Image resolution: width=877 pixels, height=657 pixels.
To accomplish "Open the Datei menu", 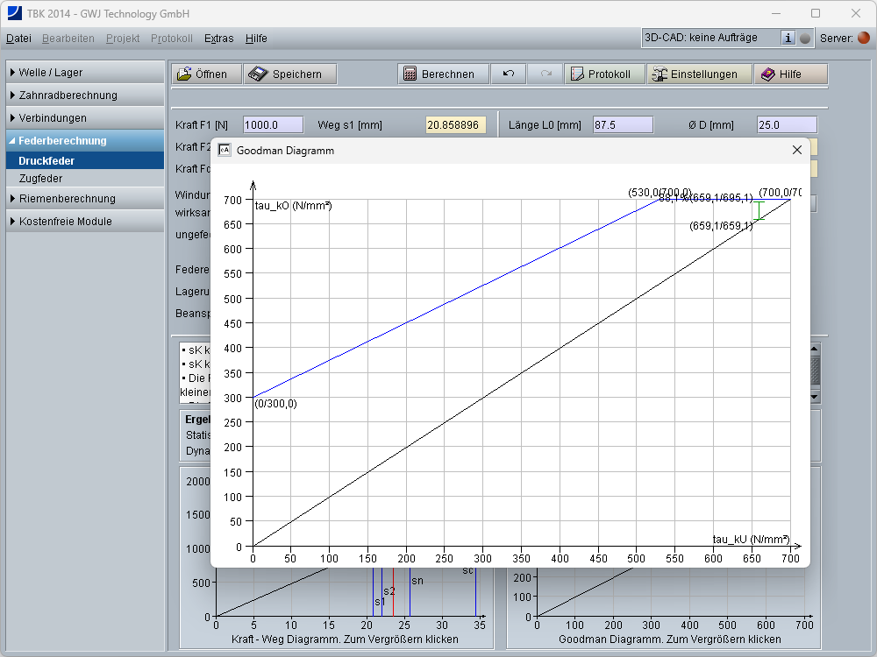I will [18, 39].
